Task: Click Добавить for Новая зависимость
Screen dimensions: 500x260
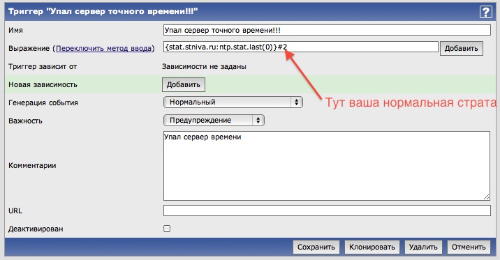Action: click(x=184, y=84)
